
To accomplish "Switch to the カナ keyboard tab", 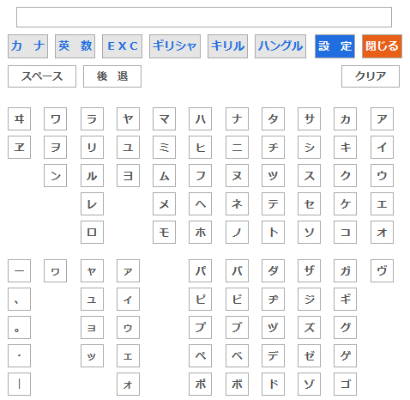I will click(x=27, y=46).
